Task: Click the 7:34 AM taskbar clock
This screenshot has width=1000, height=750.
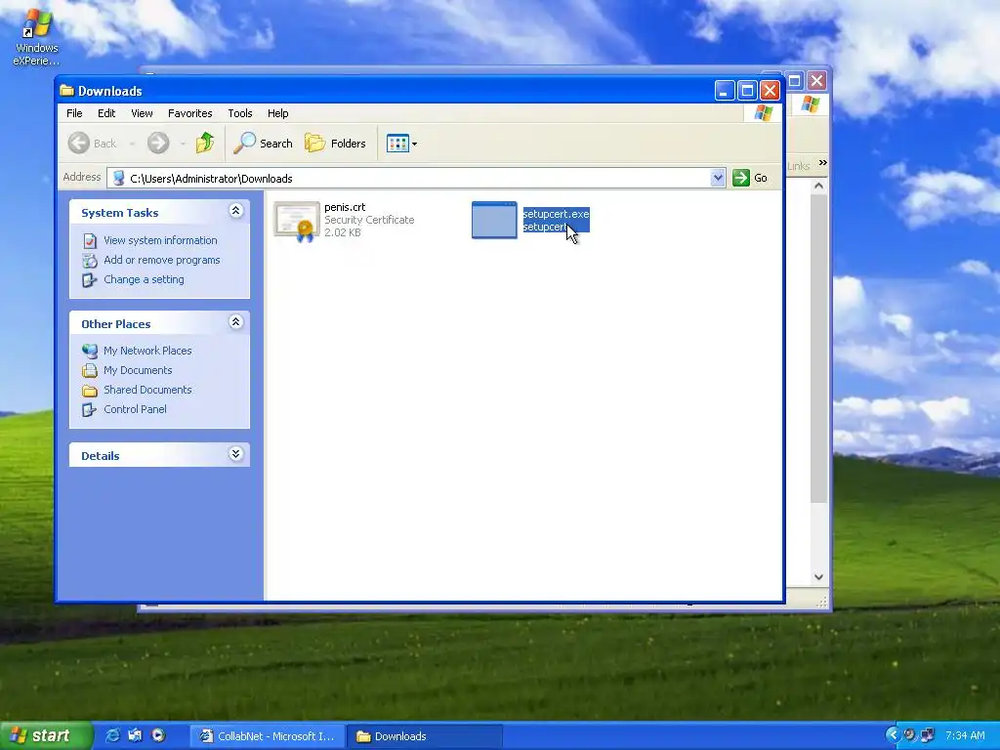Action: coord(965,736)
